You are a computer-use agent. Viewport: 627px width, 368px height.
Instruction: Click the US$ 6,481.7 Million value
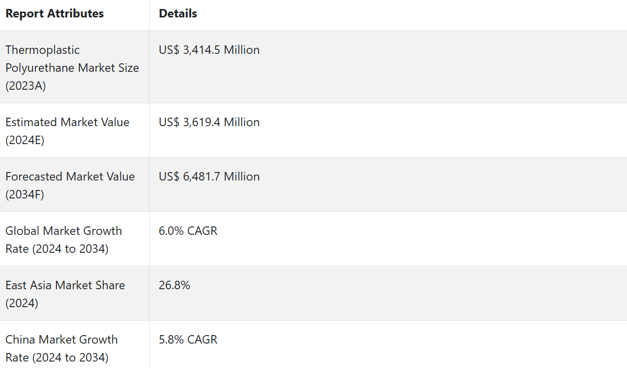[x=209, y=177]
